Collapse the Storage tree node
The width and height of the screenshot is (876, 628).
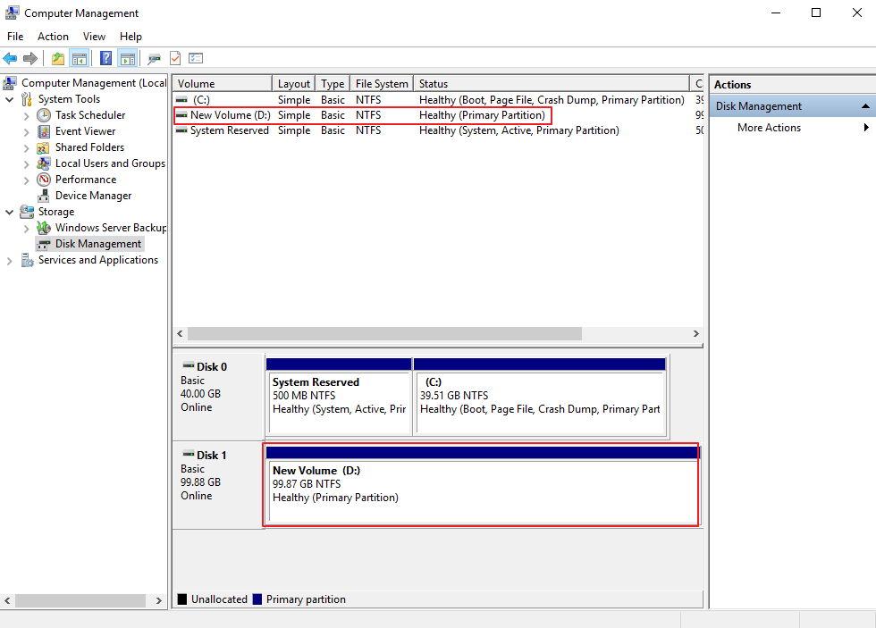coord(9,212)
